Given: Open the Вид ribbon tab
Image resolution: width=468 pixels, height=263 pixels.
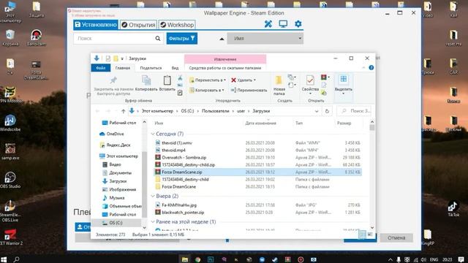Looking at the screenshot, I should [175, 68].
